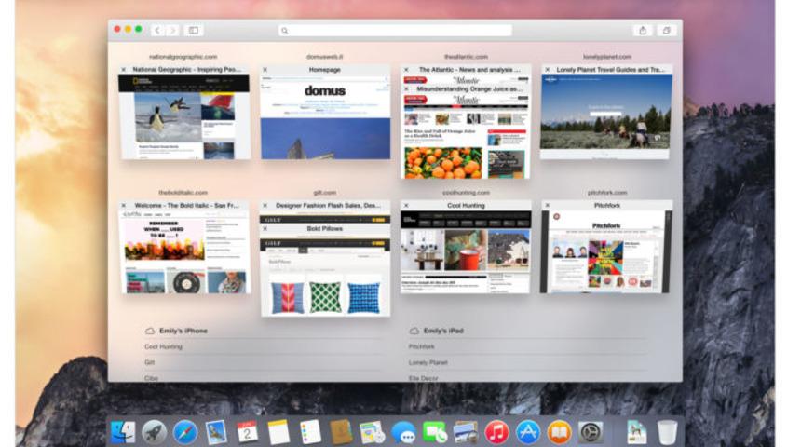
Task: Click the coolhunting.com domain label
Action: [x=466, y=193]
